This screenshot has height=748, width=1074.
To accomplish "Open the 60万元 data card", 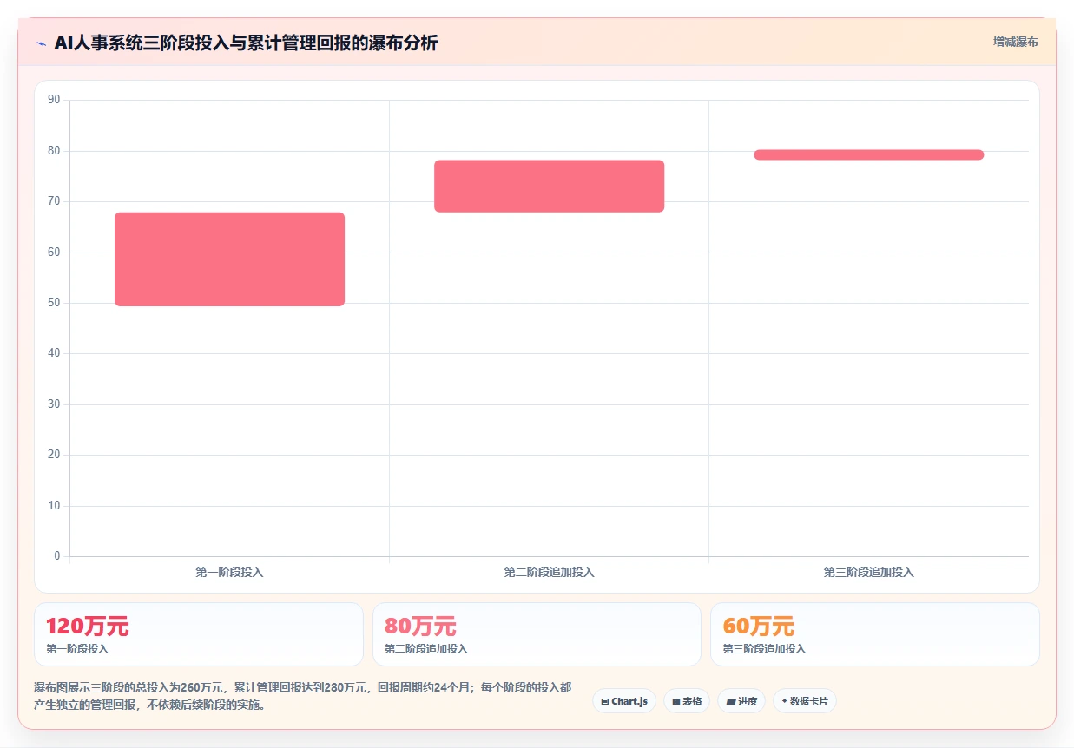I will tap(874, 634).
